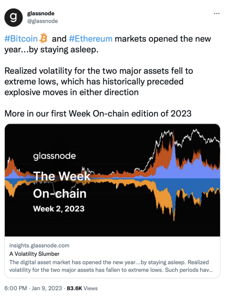Click the 6:00 PM timestamp
This screenshot has width=226, height=298.
tap(15, 288)
